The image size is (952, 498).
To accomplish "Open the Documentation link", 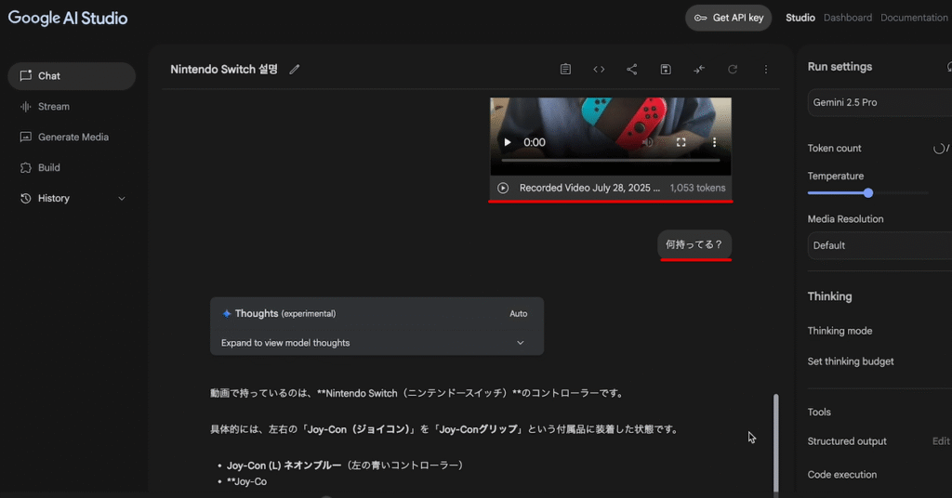I will pos(914,18).
